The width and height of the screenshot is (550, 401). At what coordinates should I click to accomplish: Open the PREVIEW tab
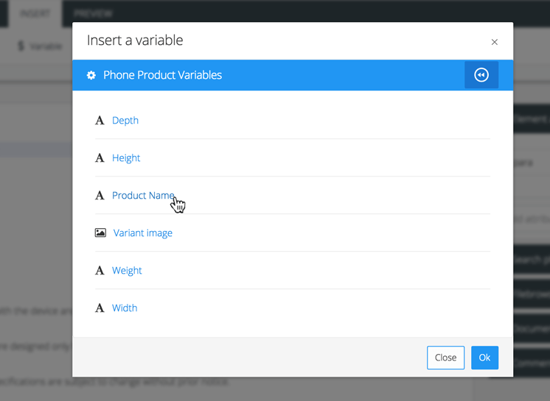94,13
